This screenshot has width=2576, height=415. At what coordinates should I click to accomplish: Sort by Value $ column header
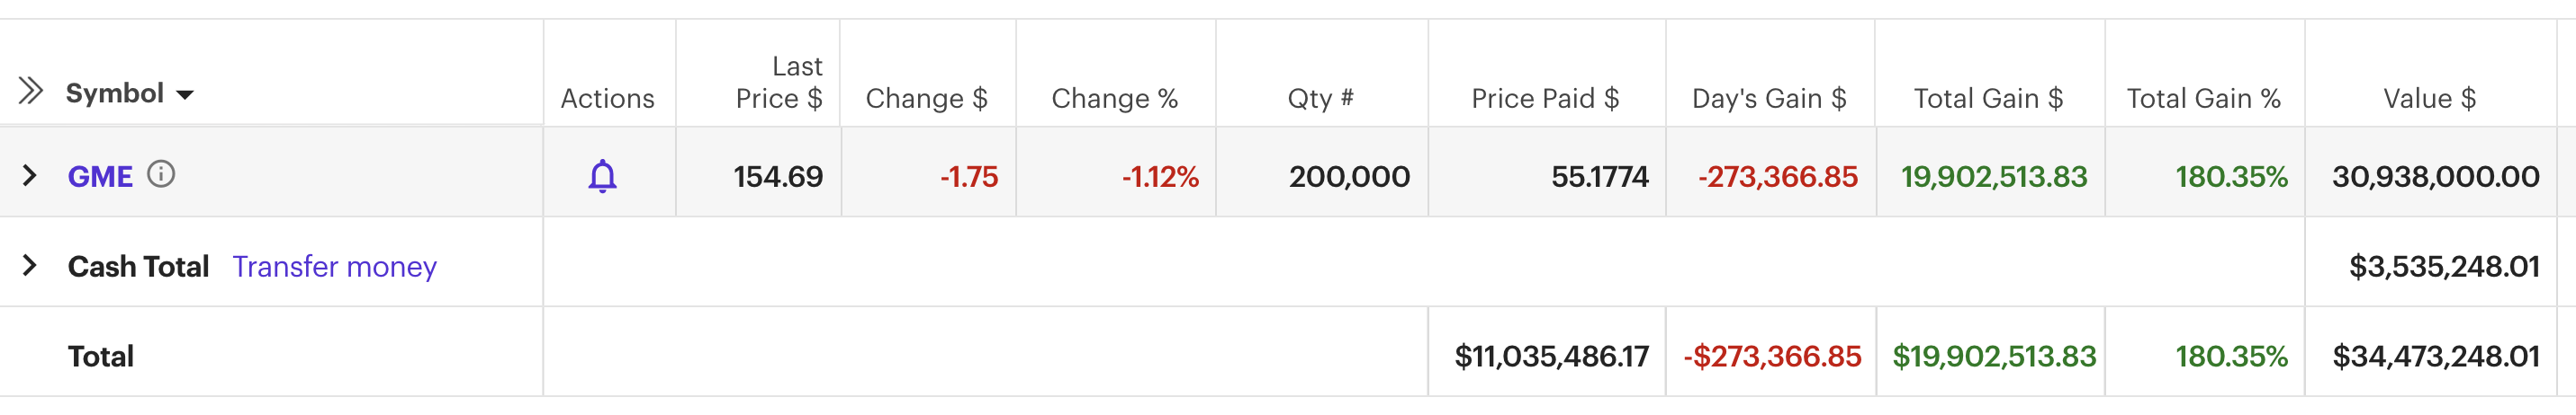2429,99
